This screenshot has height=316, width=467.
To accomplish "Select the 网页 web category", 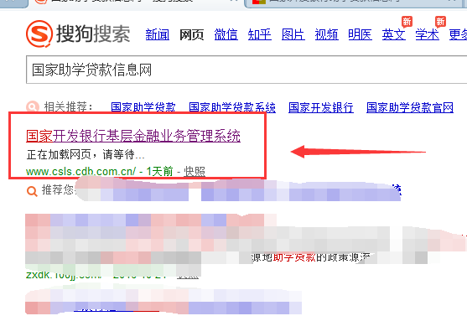I will click(x=191, y=35).
